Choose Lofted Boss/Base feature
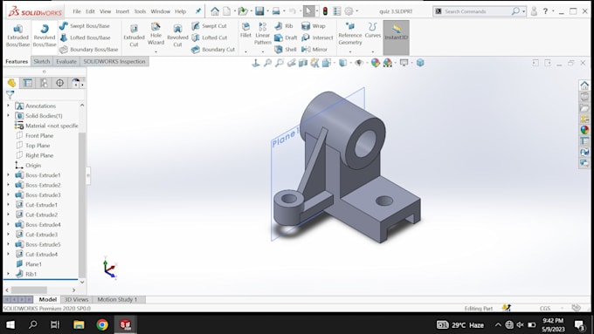The image size is (594, 334). (x=86, y=37)
